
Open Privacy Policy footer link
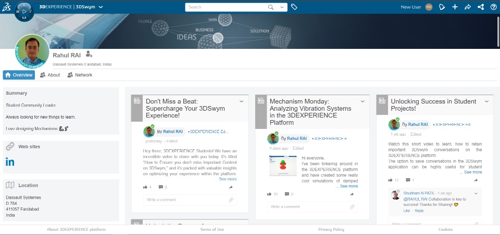[331, 229]
